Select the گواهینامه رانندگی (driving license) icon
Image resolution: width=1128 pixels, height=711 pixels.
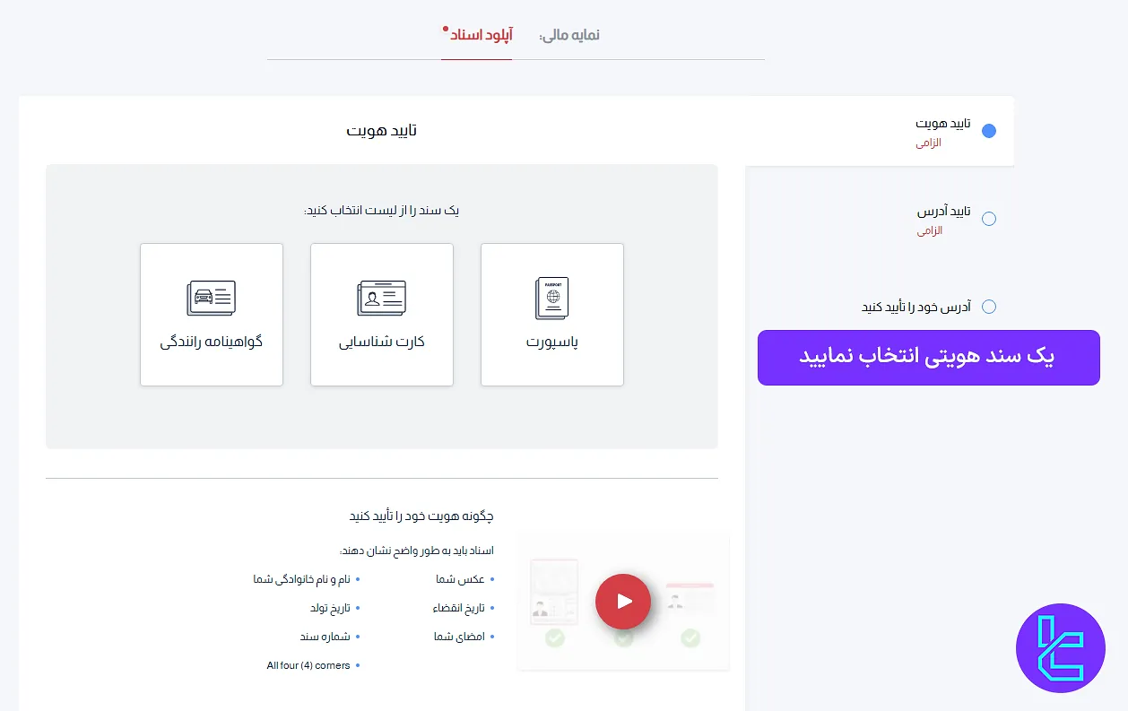[x=211, y=296]
